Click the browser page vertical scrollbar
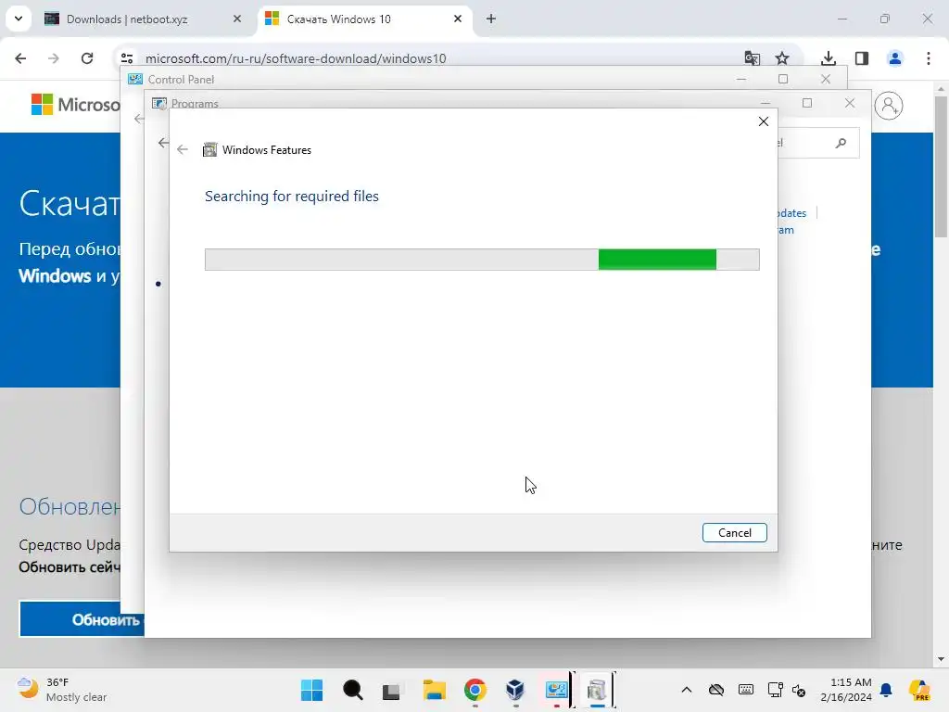Viewport: 949px width, 712px height. click(941, 166)
